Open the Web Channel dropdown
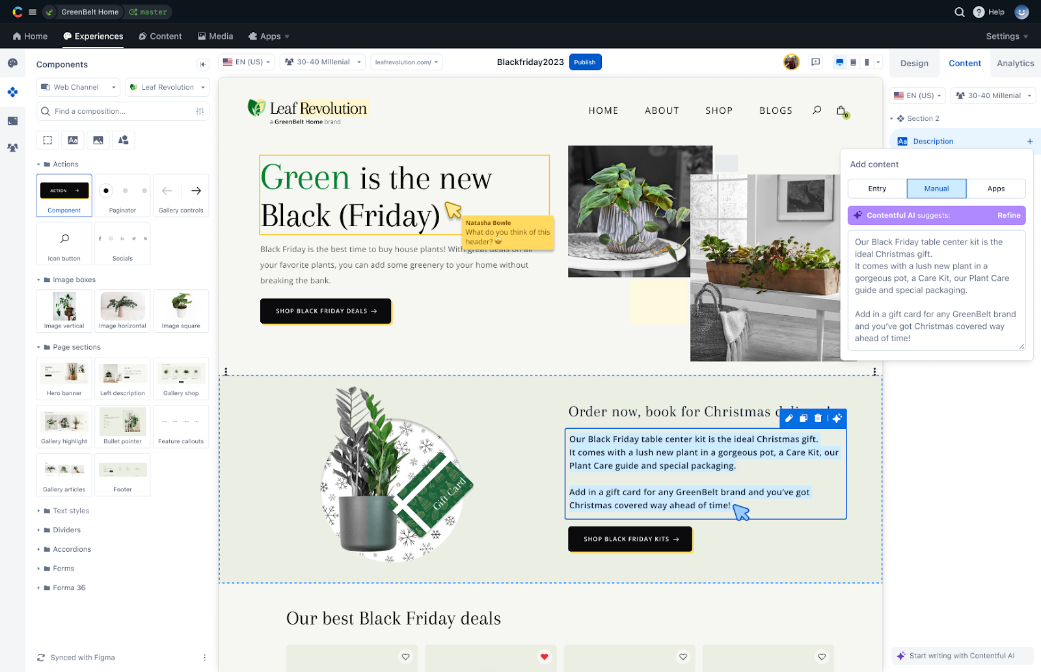1041x672 pixels. 77,86
